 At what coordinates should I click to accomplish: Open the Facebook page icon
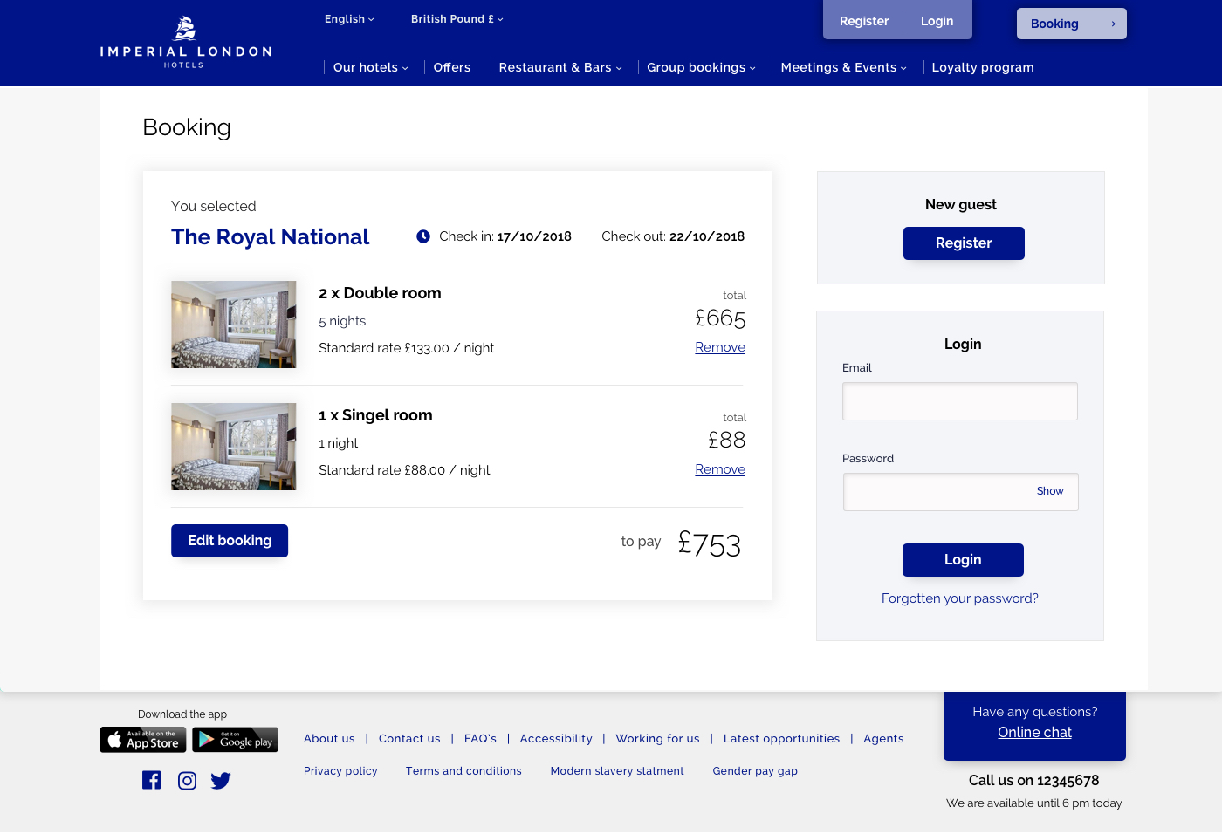pyautogui.click(x=152, y=781)
